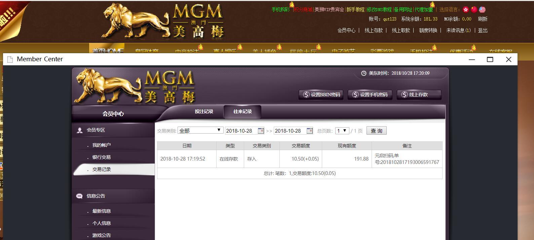The width and height of the screenshot is (534, 240).
Task: Click the 线上取款 link in the header
Action: 401,30
